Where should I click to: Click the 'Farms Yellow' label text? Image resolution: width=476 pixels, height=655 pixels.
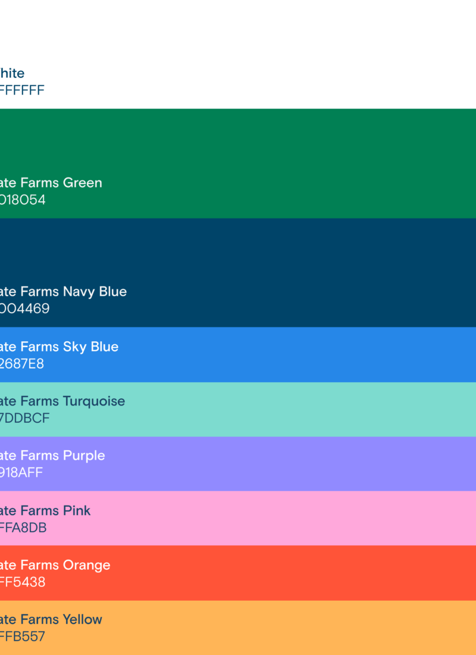click(x=61, y=619)
